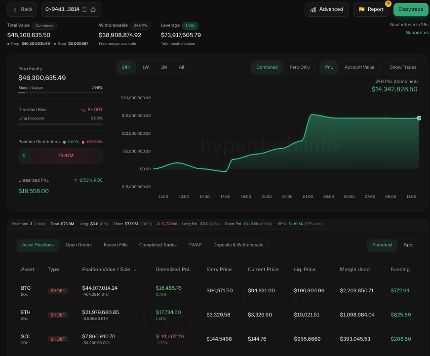
Task: Click the sort arrow next to Position Value / Size
Action: point(135,270)
